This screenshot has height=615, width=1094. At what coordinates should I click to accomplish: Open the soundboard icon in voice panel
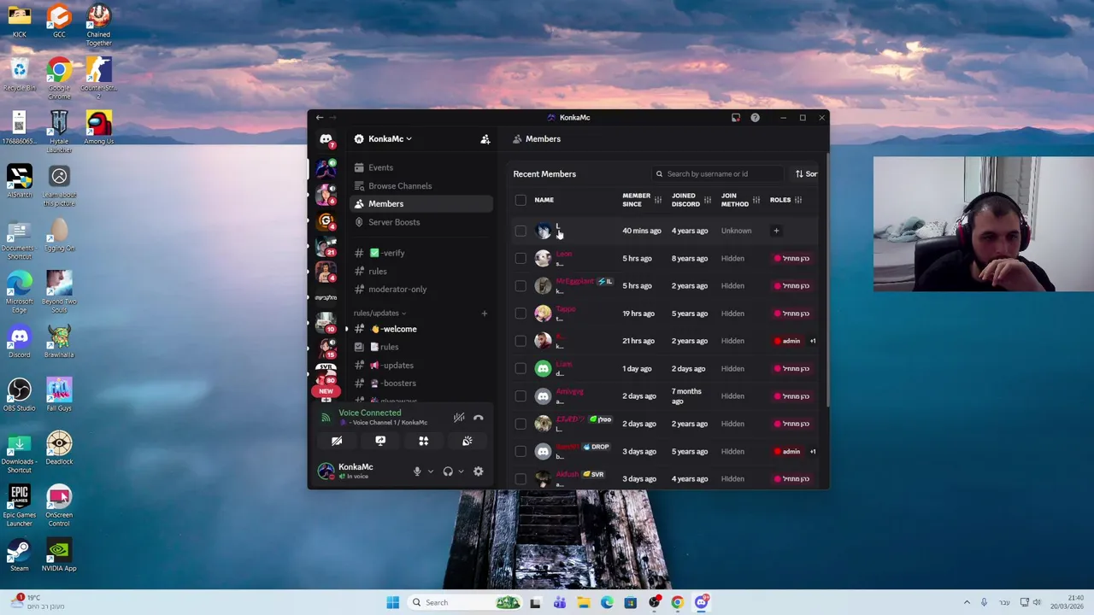[467, 441]
